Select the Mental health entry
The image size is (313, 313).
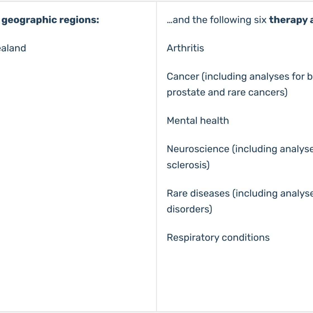pyautogui.click(x=198, y=120)
